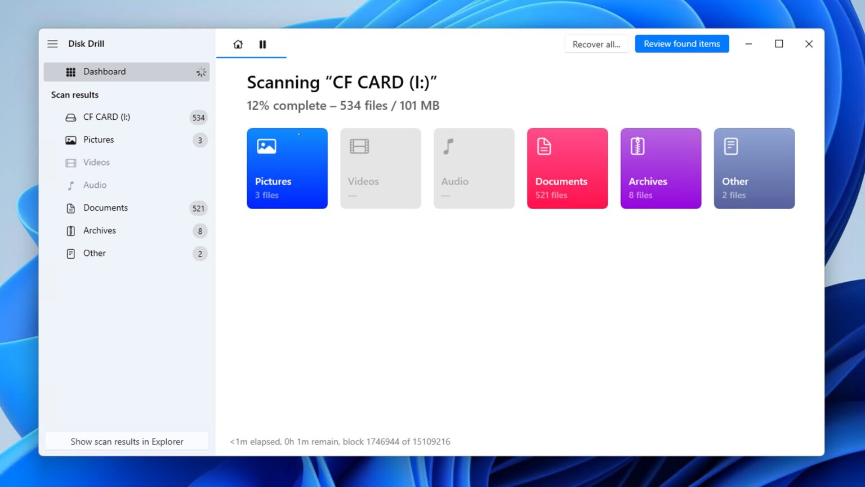
Task: Select Documents in the sidebar list
Action: click(126, 208)
